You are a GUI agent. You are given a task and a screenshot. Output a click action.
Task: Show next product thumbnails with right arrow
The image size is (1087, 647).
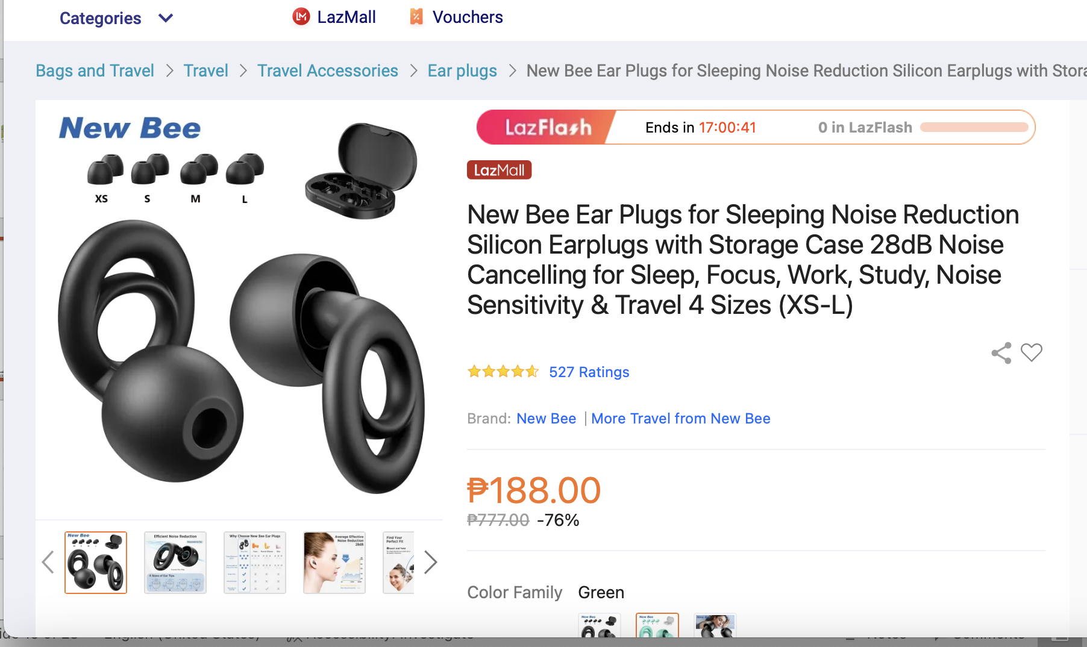(x=430, y=562)
